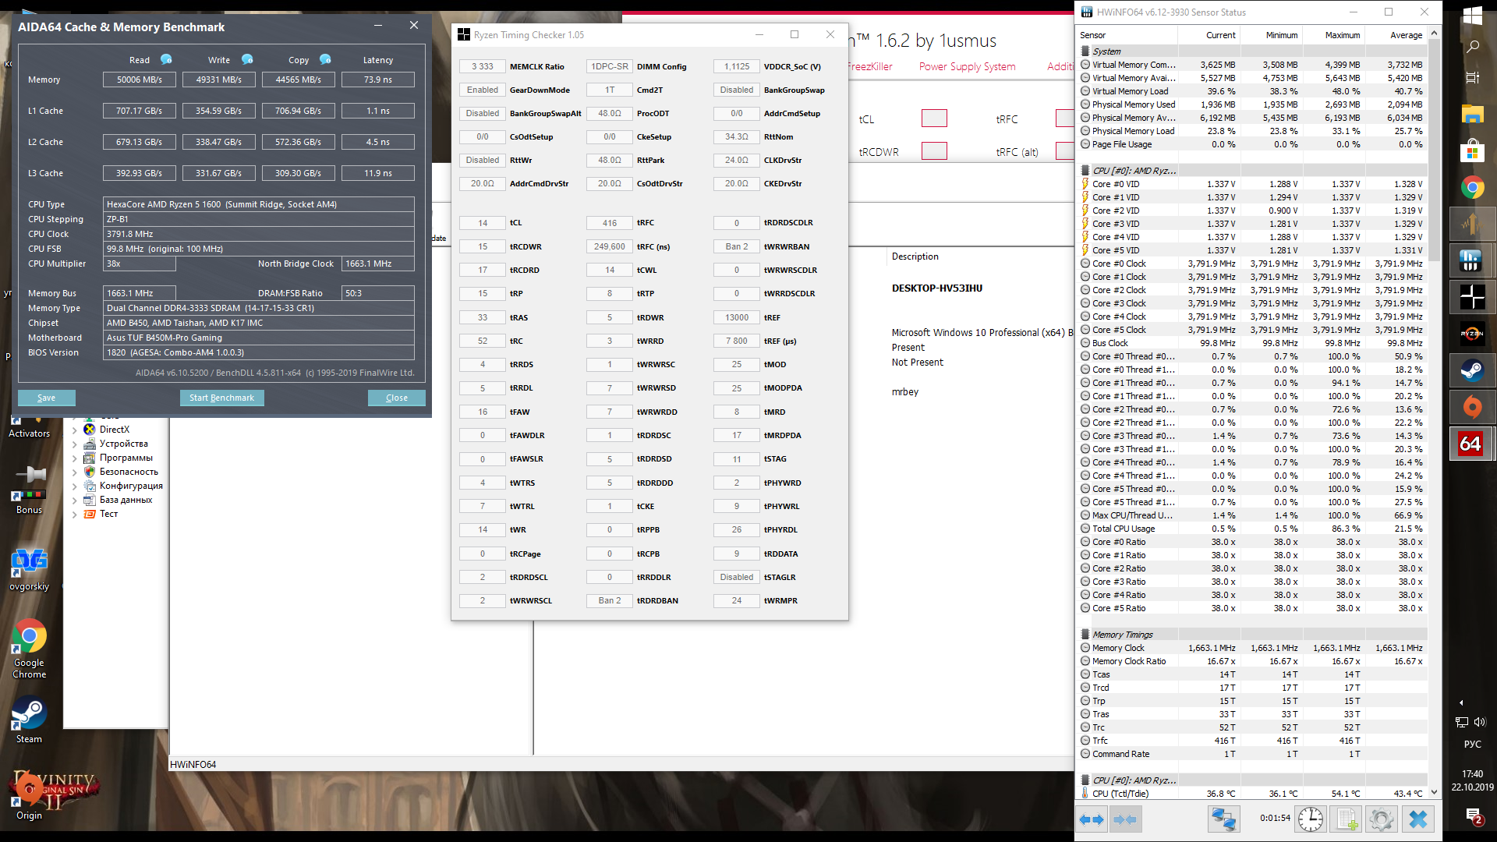Expand the Безопасность tree node
This screenshot has width=1497, height=842.
coord(75,472)
